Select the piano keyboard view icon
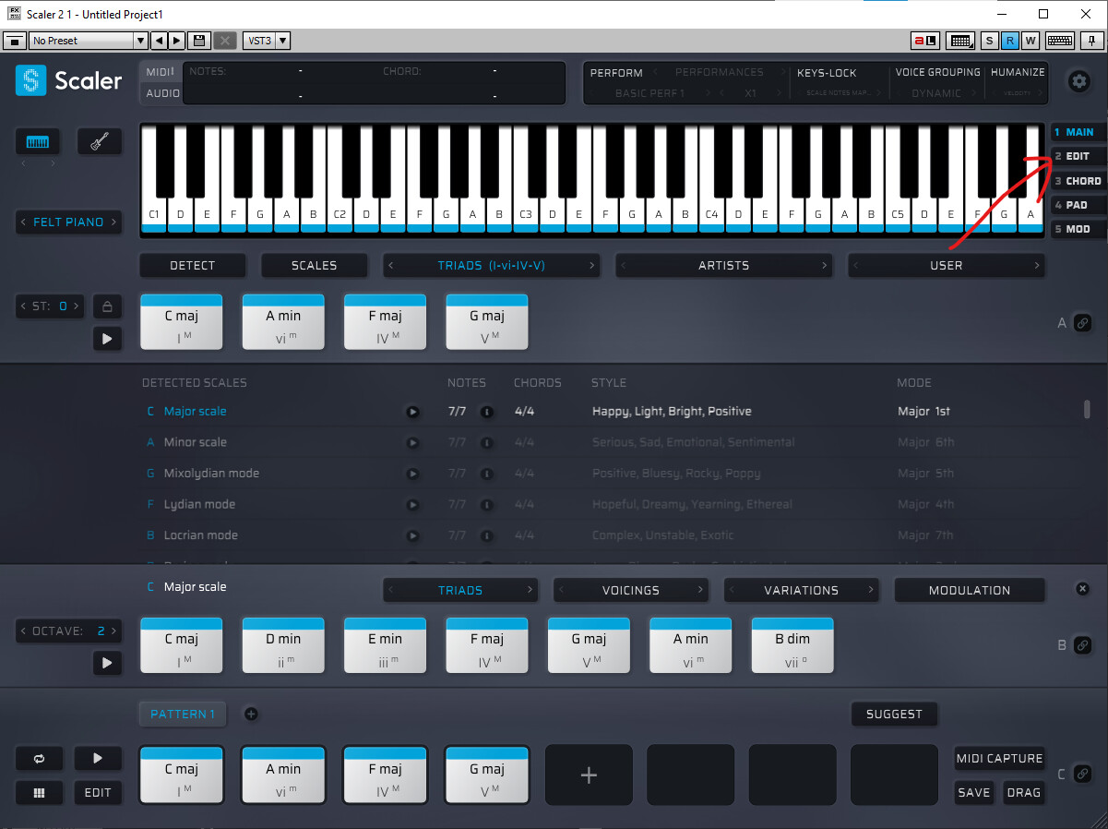Image resolution: width=1108 pixels, height=829 pixels. (38, 142)
